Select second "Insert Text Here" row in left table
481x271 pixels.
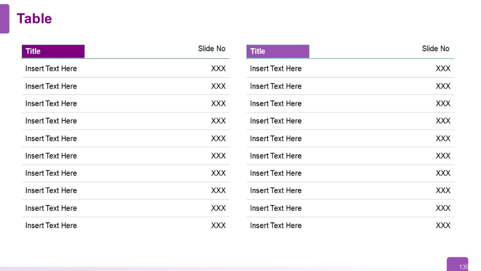tap(51, 86)
